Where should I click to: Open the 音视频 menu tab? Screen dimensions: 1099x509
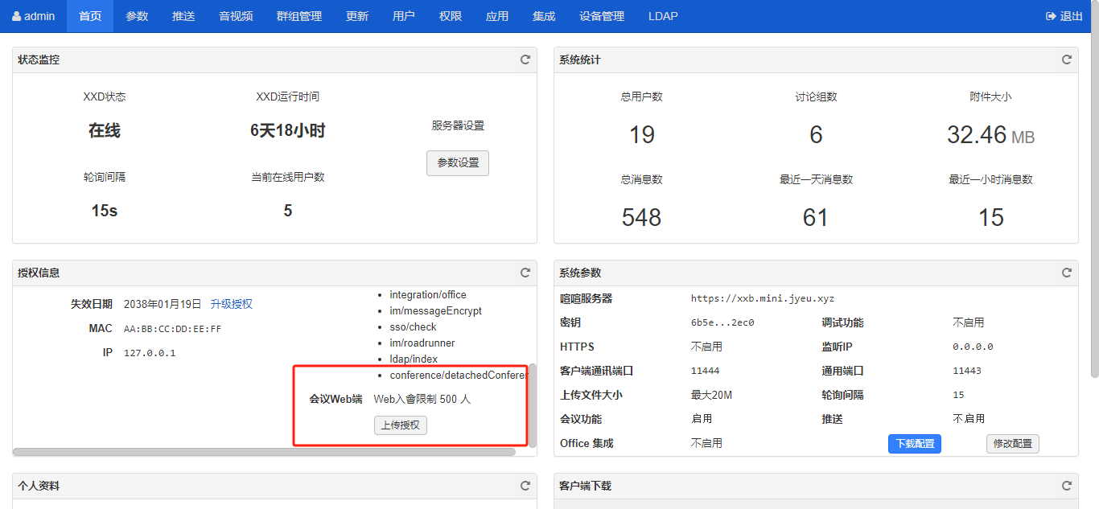click(236, 16)
